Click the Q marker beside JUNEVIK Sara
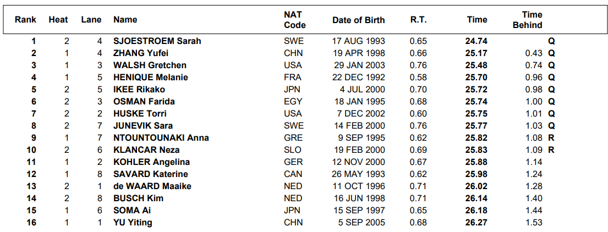 tap(551, 125)
